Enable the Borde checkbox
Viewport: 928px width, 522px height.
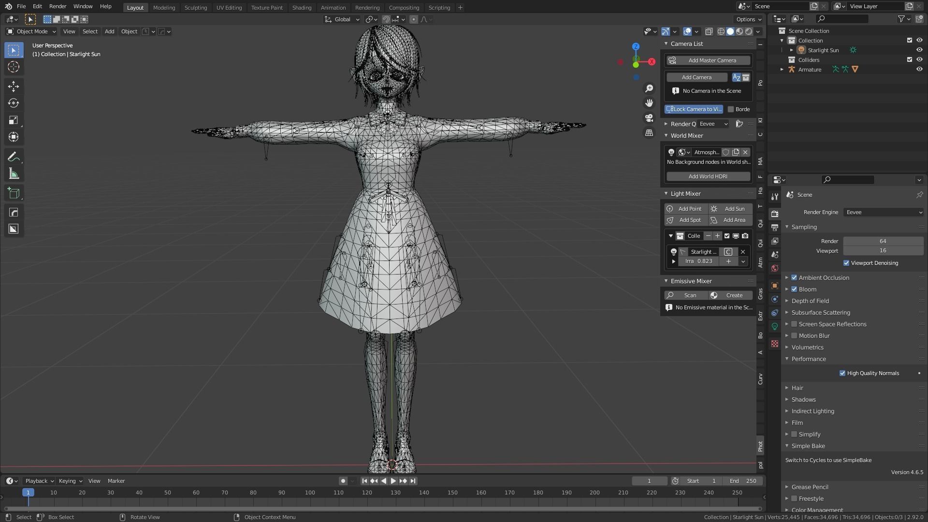[x=731, y=109]
